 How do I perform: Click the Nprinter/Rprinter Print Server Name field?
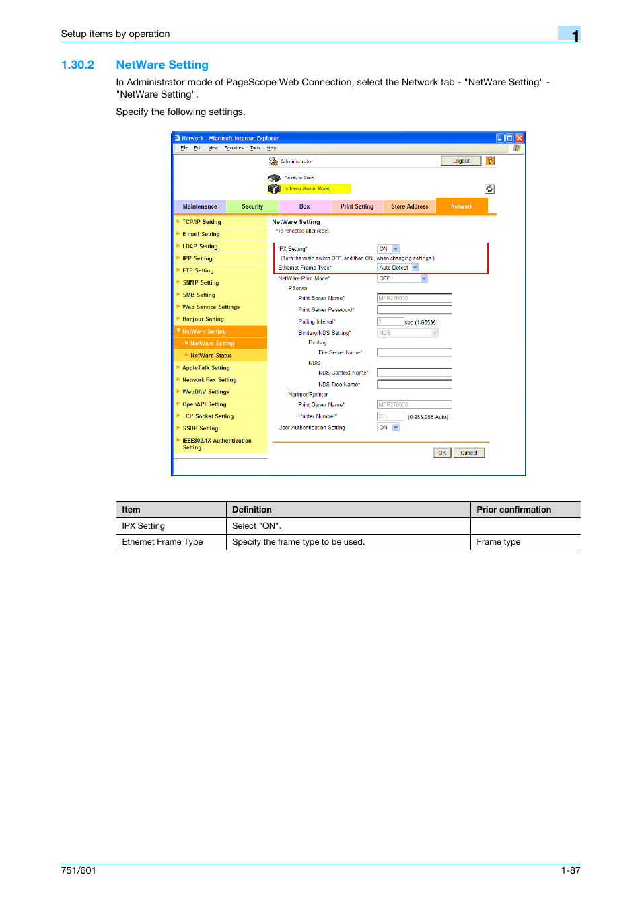click(415, 404)
